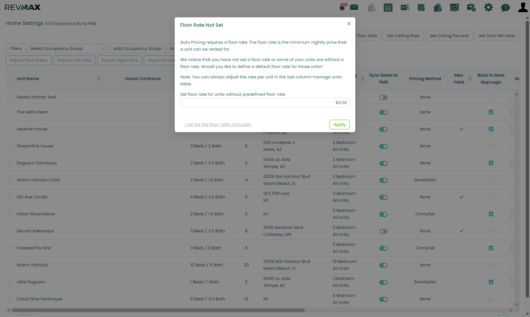The image size is (530, 317).
Task: Open the notifications bell icon
Action: (342, 7)
